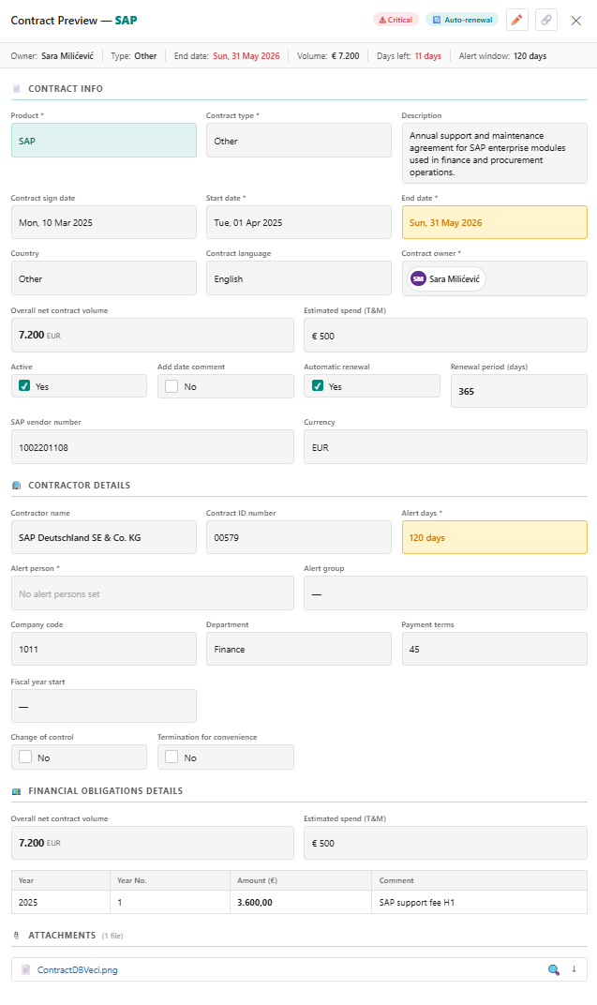Click the Year No. column header
The height and width of the screenshot is (1005, 597).
pos(171,880)
